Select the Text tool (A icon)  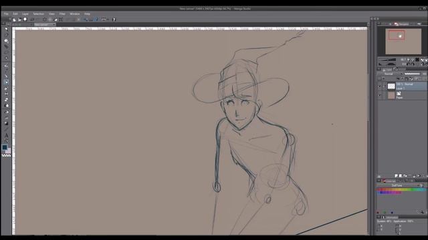point(6,135)
